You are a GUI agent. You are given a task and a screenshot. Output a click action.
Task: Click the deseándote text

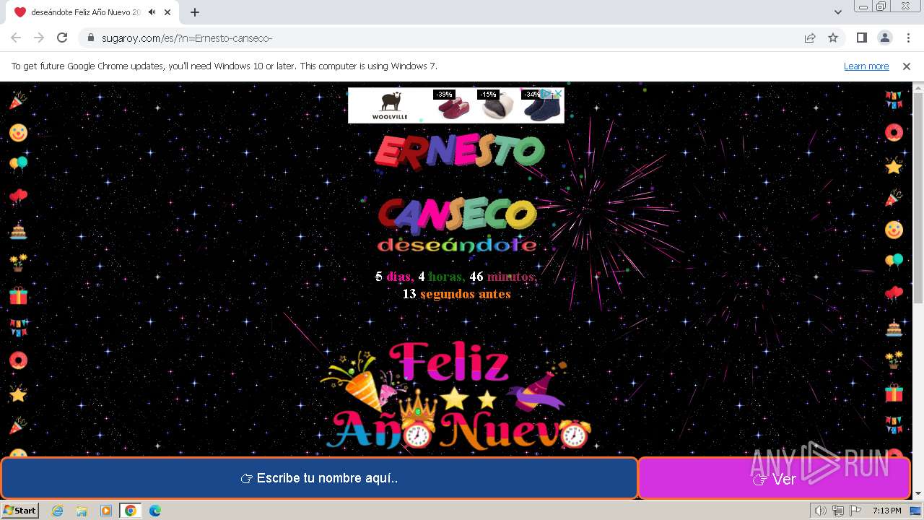(x=457, y=246)
